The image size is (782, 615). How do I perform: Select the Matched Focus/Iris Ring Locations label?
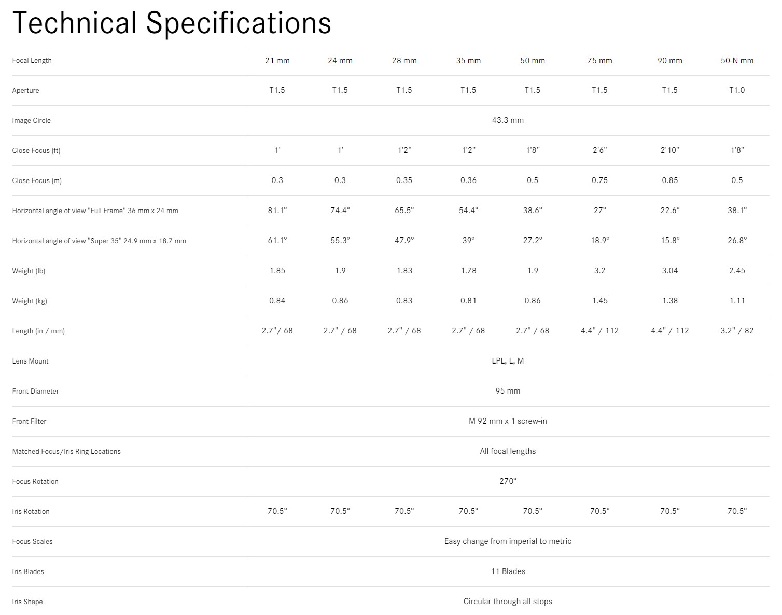[66, 452]
